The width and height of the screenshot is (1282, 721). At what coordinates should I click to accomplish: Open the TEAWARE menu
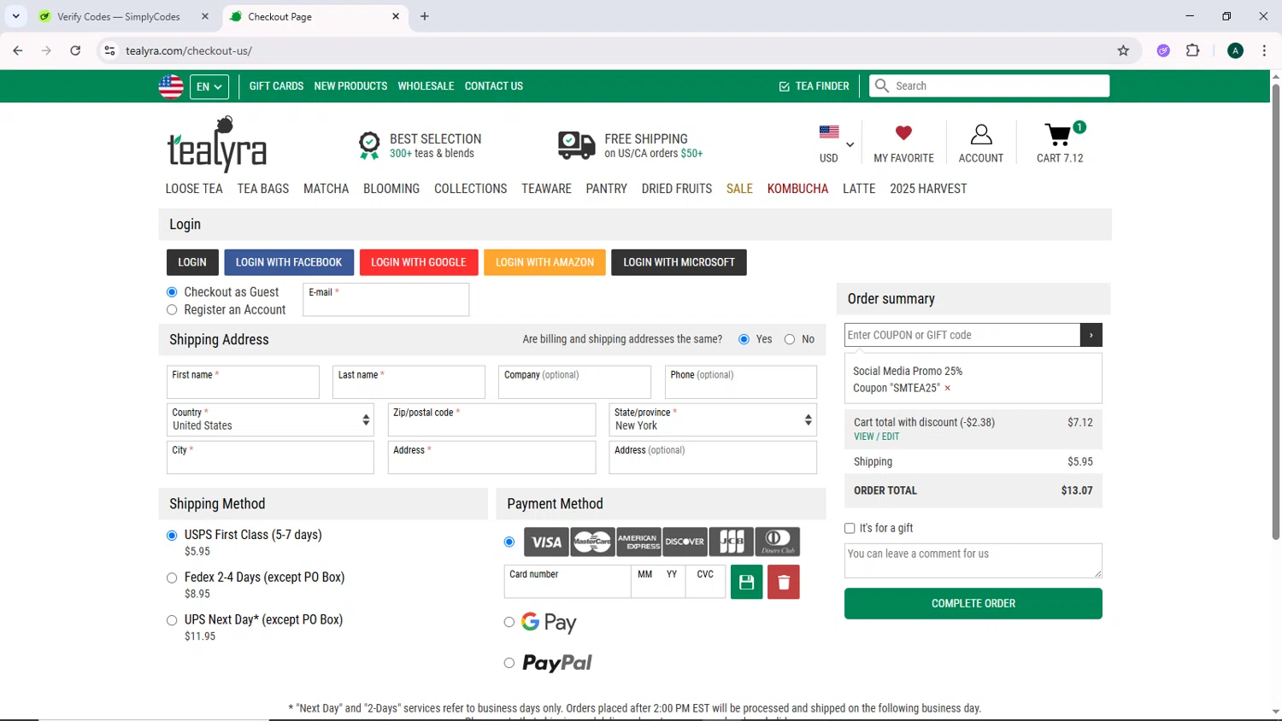[x=547, y=189]
